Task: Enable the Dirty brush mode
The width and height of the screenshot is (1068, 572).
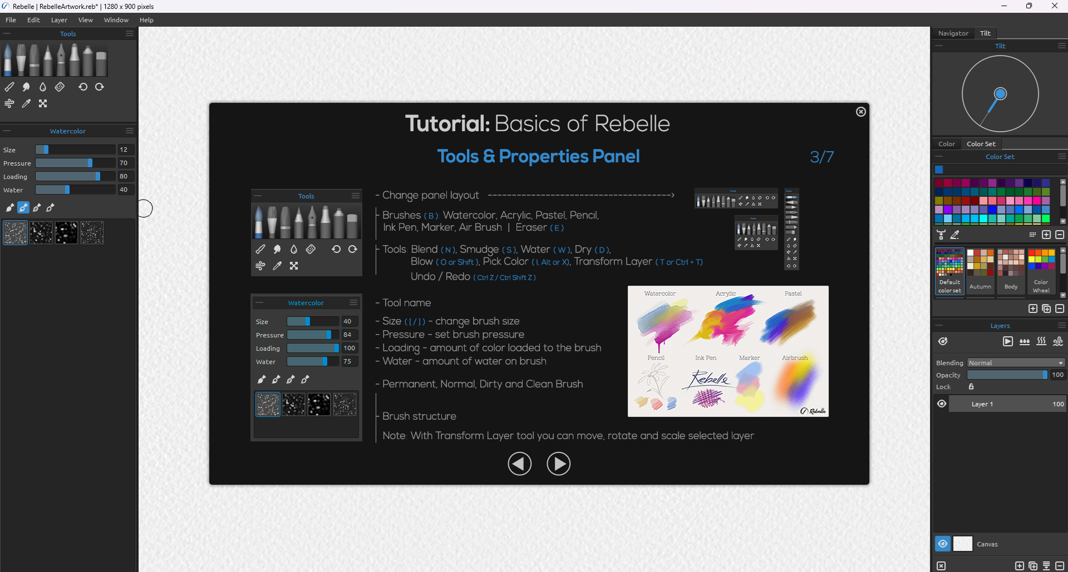Action: (x=37, y=207)
